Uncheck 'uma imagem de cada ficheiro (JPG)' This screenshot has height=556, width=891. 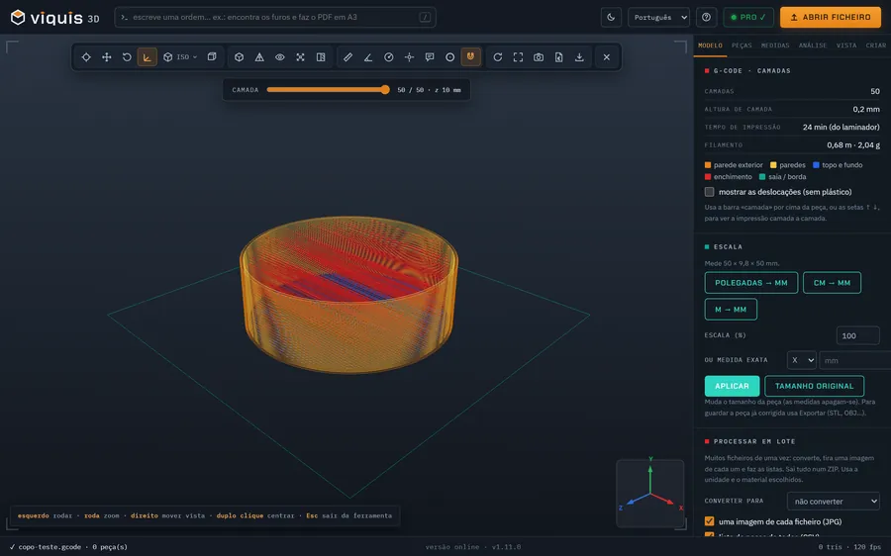pos(709,521)
